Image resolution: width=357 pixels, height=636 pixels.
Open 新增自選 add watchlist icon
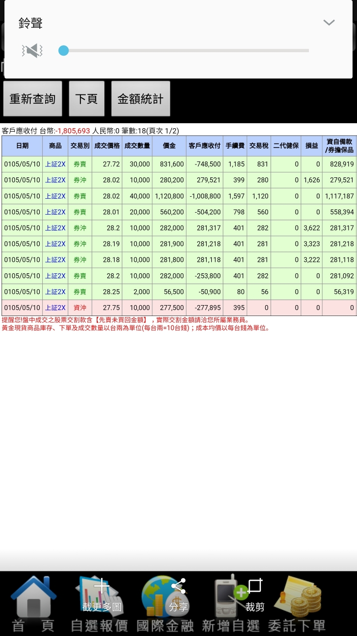[x=231, y=604]
